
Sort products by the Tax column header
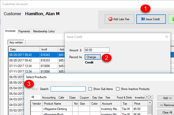(127, 104)
